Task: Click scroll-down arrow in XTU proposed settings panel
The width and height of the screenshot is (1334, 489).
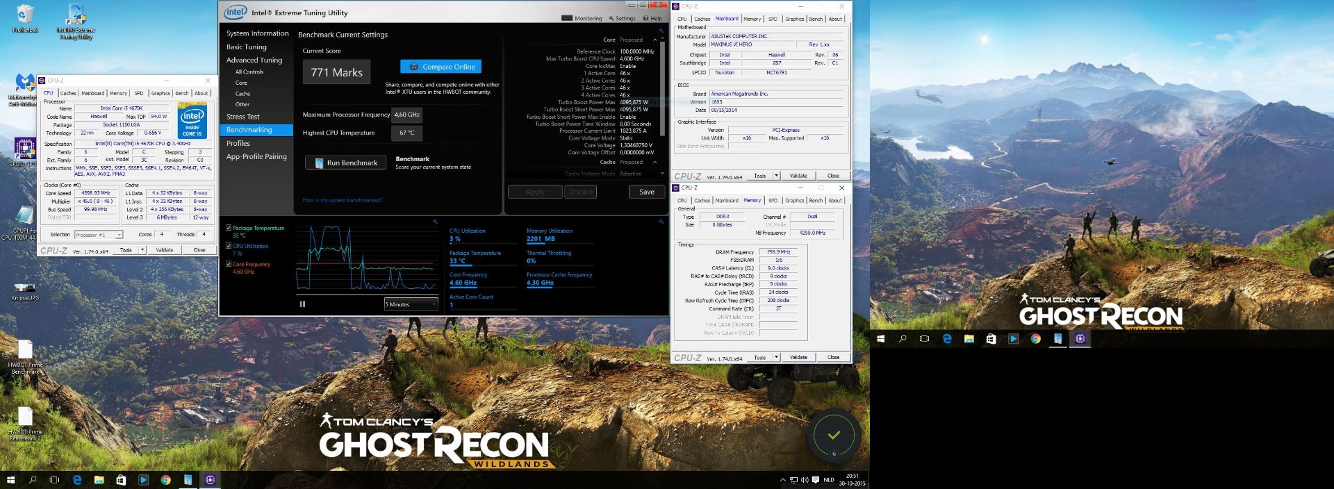Action: point(662,174)
